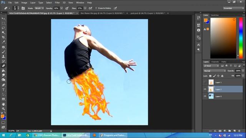The image size is (246, 138).
Task: Toggle the Brush panel from options bar
Action: coord(23,8)
